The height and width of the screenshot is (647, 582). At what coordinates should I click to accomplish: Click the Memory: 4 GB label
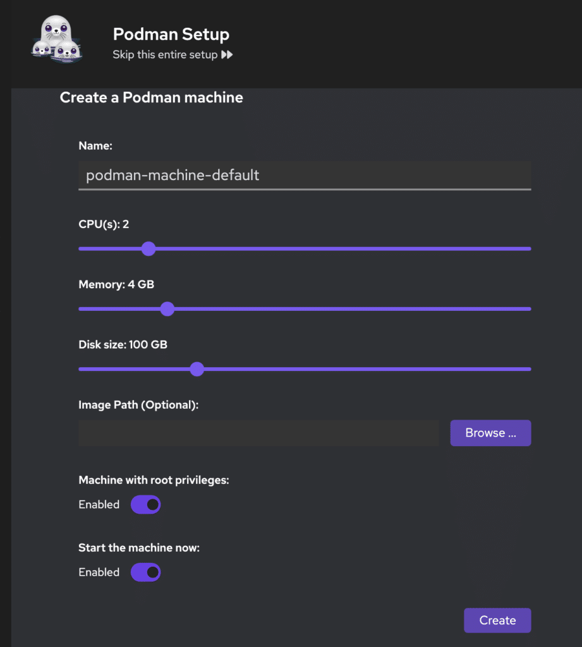tap(116, 284)
